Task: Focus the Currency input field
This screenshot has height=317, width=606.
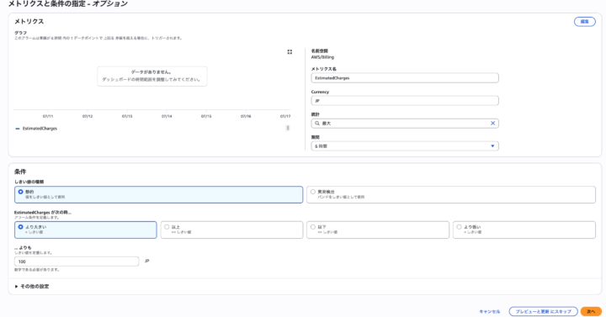Action: 405,101
